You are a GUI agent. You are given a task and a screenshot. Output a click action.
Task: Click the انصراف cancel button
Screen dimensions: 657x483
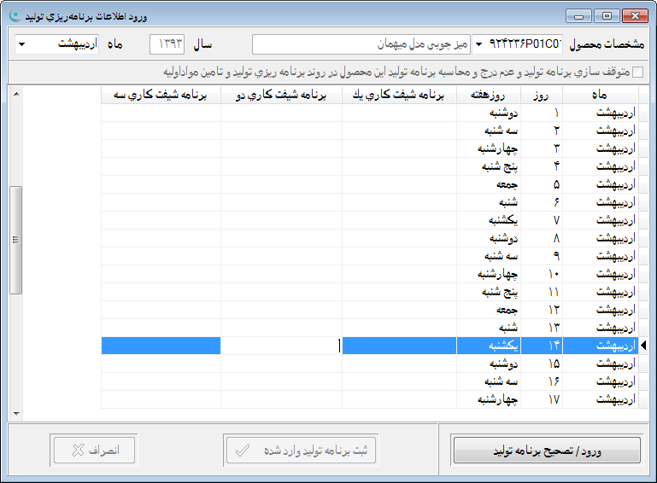94,450
